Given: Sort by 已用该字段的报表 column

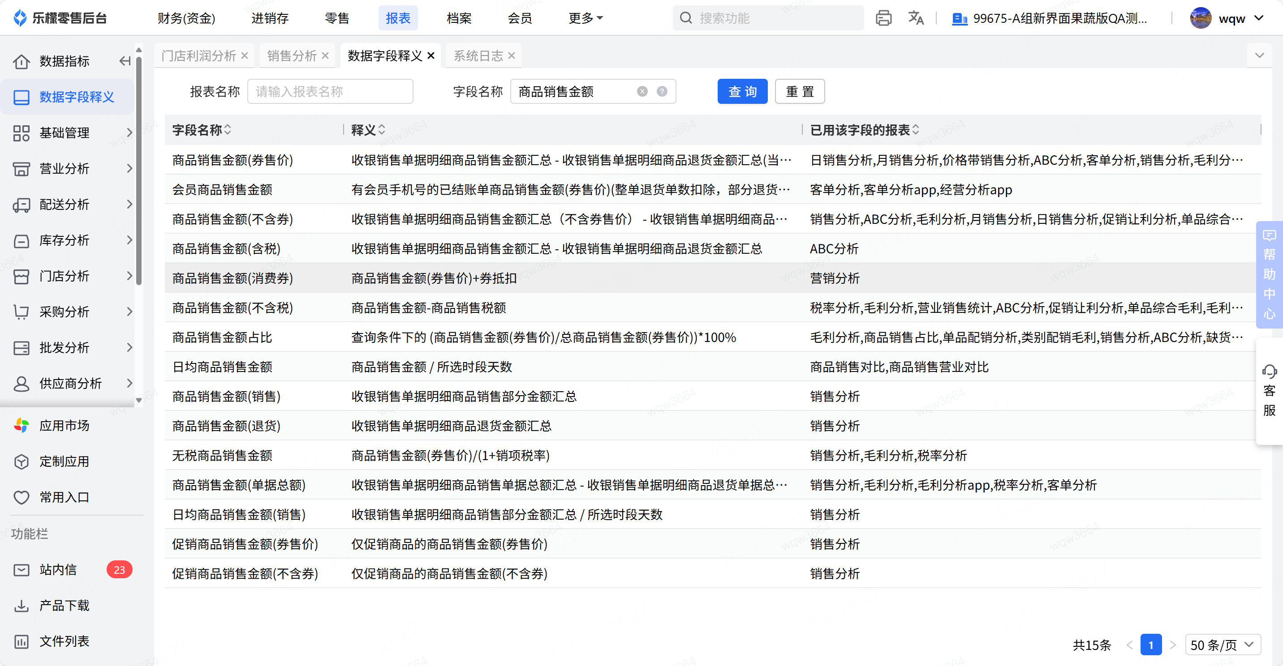Looking at the screenshot, I should (x=915, y=130).
